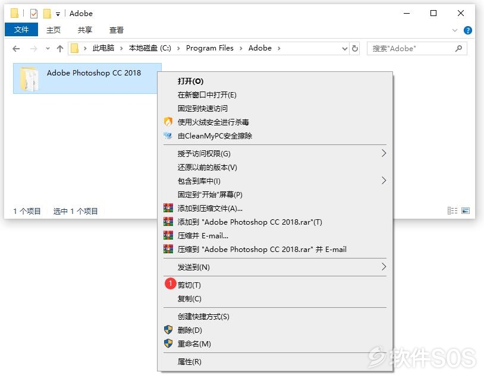Switch to details view layout icon
The width and height of the screenshot is (484, 375).
pyautogui.click(x=452, y=211)
